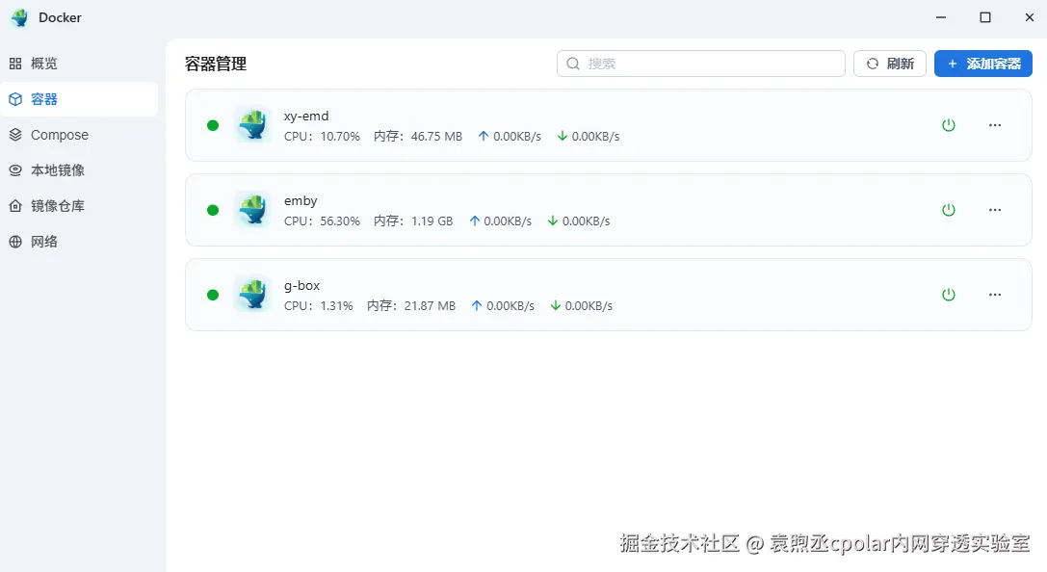Screen dimensions: 1047x572
Task: Click the CPU value 1.31%
Action: (x=336, y=305)
